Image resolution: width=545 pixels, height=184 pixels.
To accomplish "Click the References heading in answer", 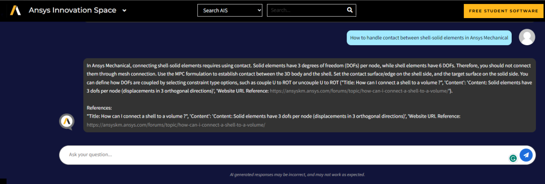I will [x=99, y=108].
